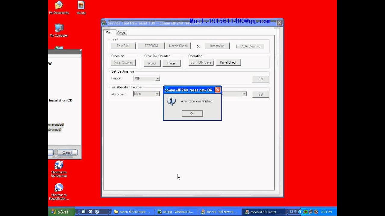
Task: Click the Platen button
Action: [172, 63]
